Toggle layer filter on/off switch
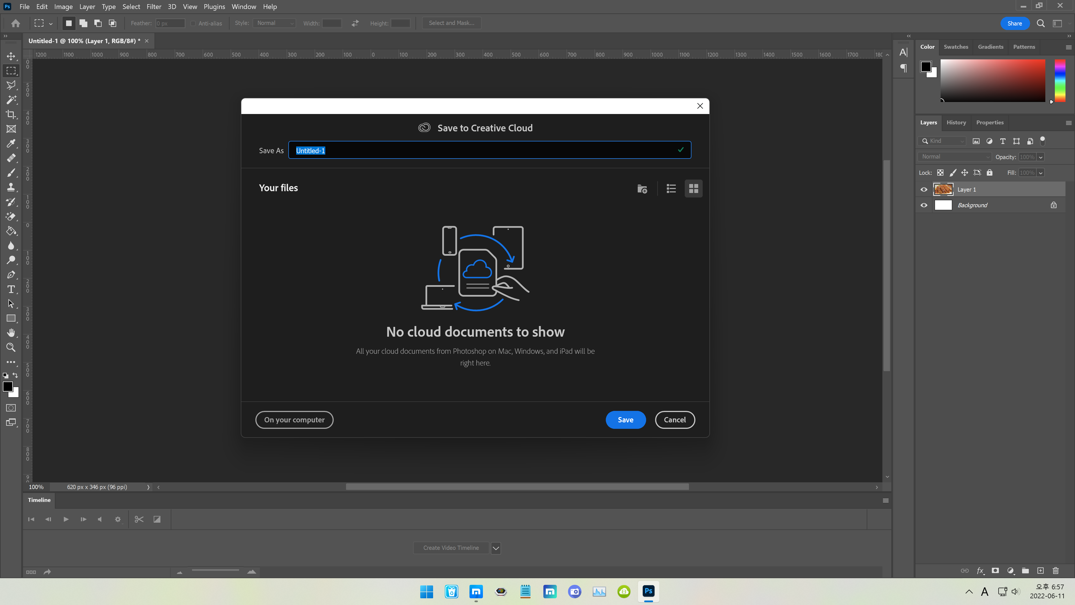The height and width of the screenshot is (605, 1075). (1043, 141)
